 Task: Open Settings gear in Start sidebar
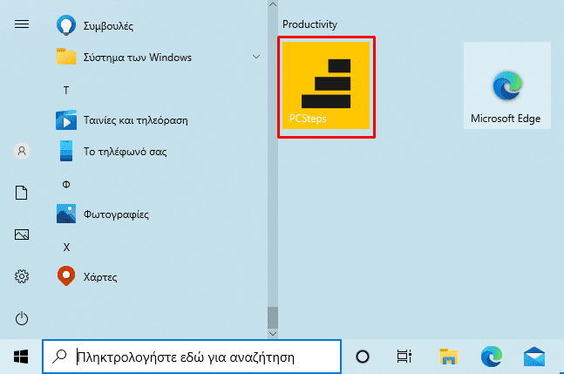click(22, 276)
